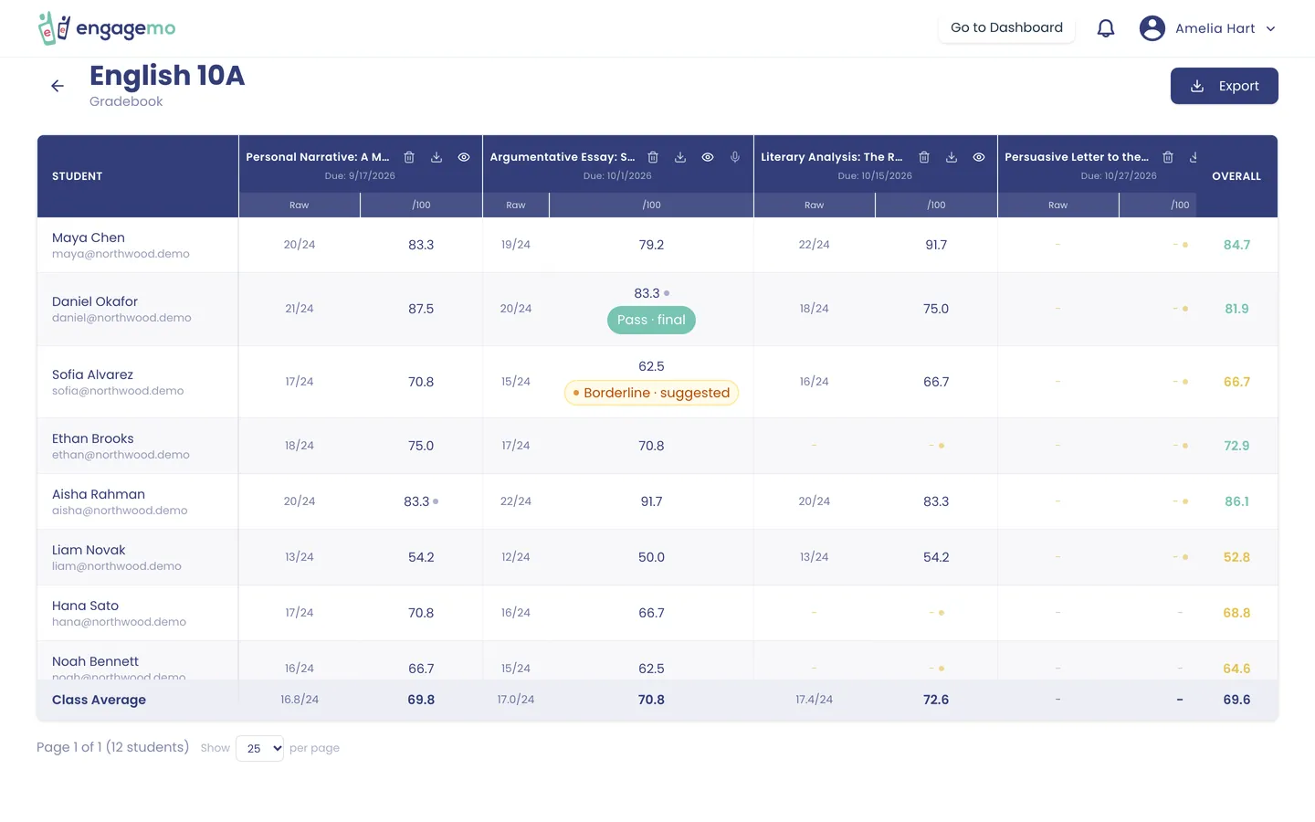
Task: Delete the Argumentative Essay assignment
Action: point(653,157)
